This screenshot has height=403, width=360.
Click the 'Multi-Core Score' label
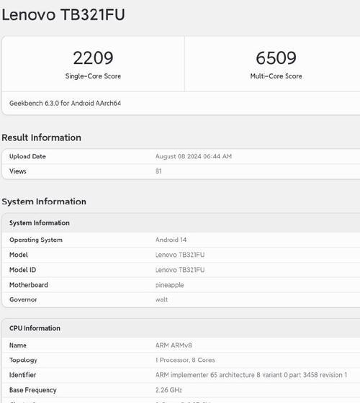pyautogui.click(x=276, y=76)
